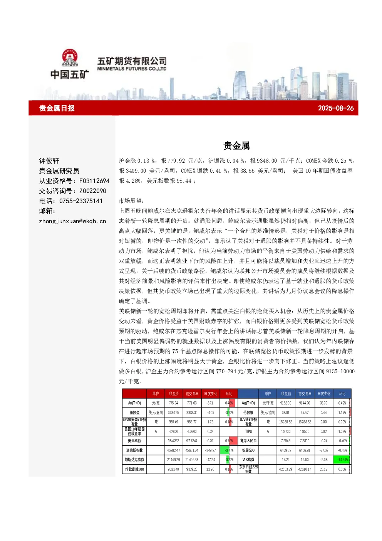Click the 离岸人民币 value 7.2545

tap(285, 441)
